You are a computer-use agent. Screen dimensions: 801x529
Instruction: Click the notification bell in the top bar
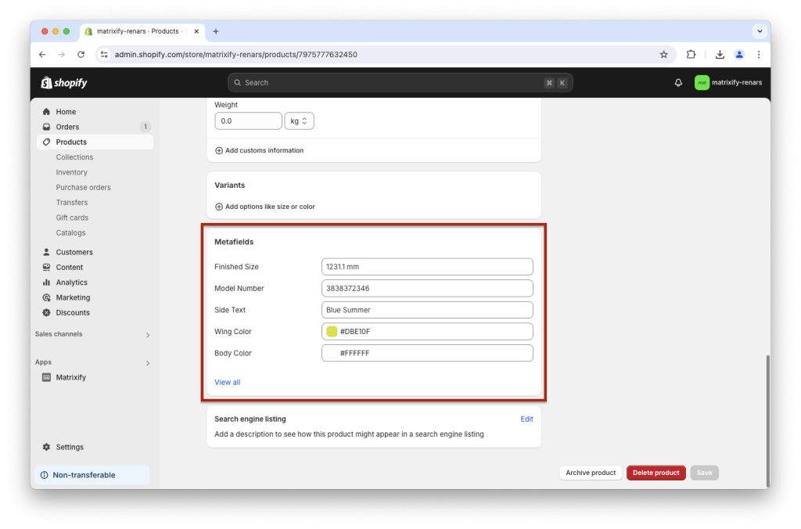click(677, 82)
